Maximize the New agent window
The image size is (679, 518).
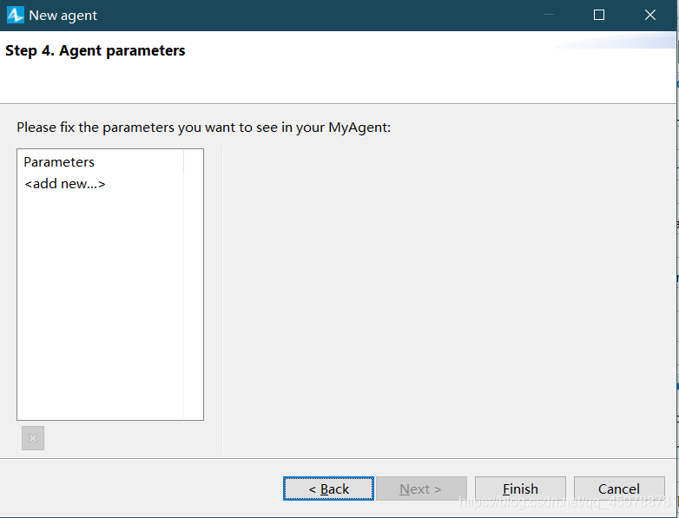point(599,15)
